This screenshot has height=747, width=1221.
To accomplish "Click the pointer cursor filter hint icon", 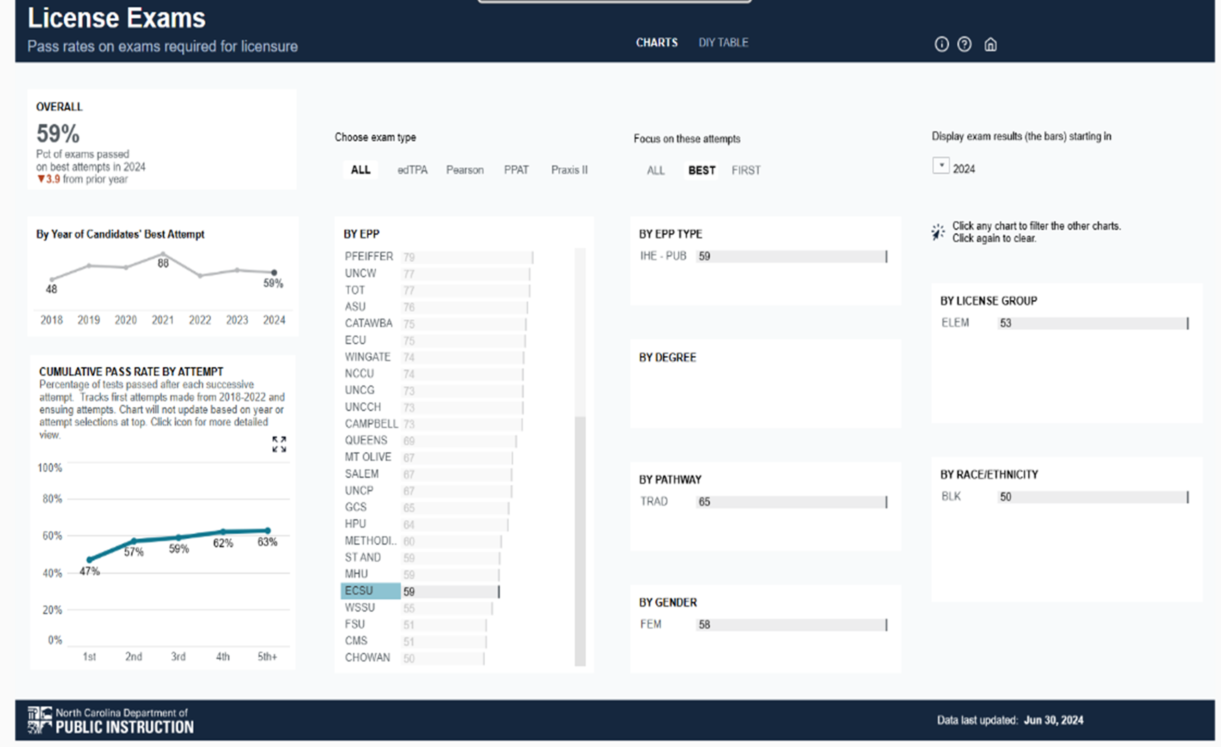I will click(938, 232).
